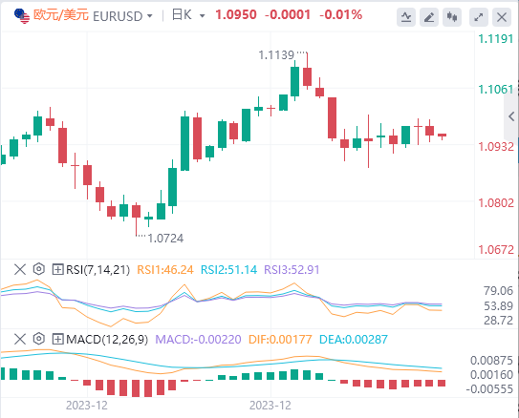
Task: Open the indicator line chart tool
Action: click(x=406, y=17)
